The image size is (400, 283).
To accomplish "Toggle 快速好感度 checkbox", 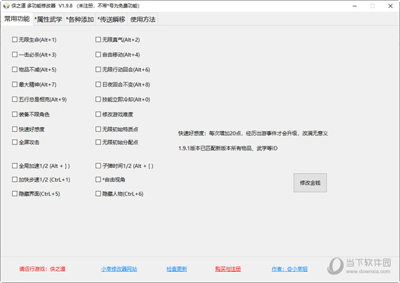I will click(x=15, y=129).
